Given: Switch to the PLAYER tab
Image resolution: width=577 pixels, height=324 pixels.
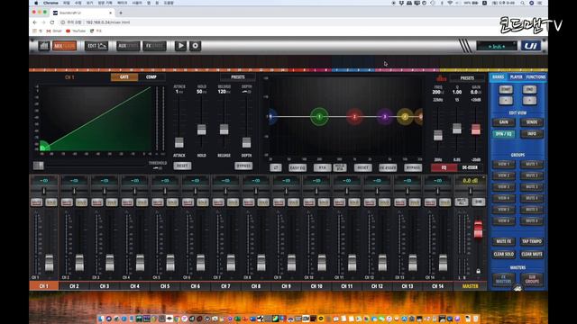Looking at the screenshot, I should pyautogui.click(x=516, y=76).
